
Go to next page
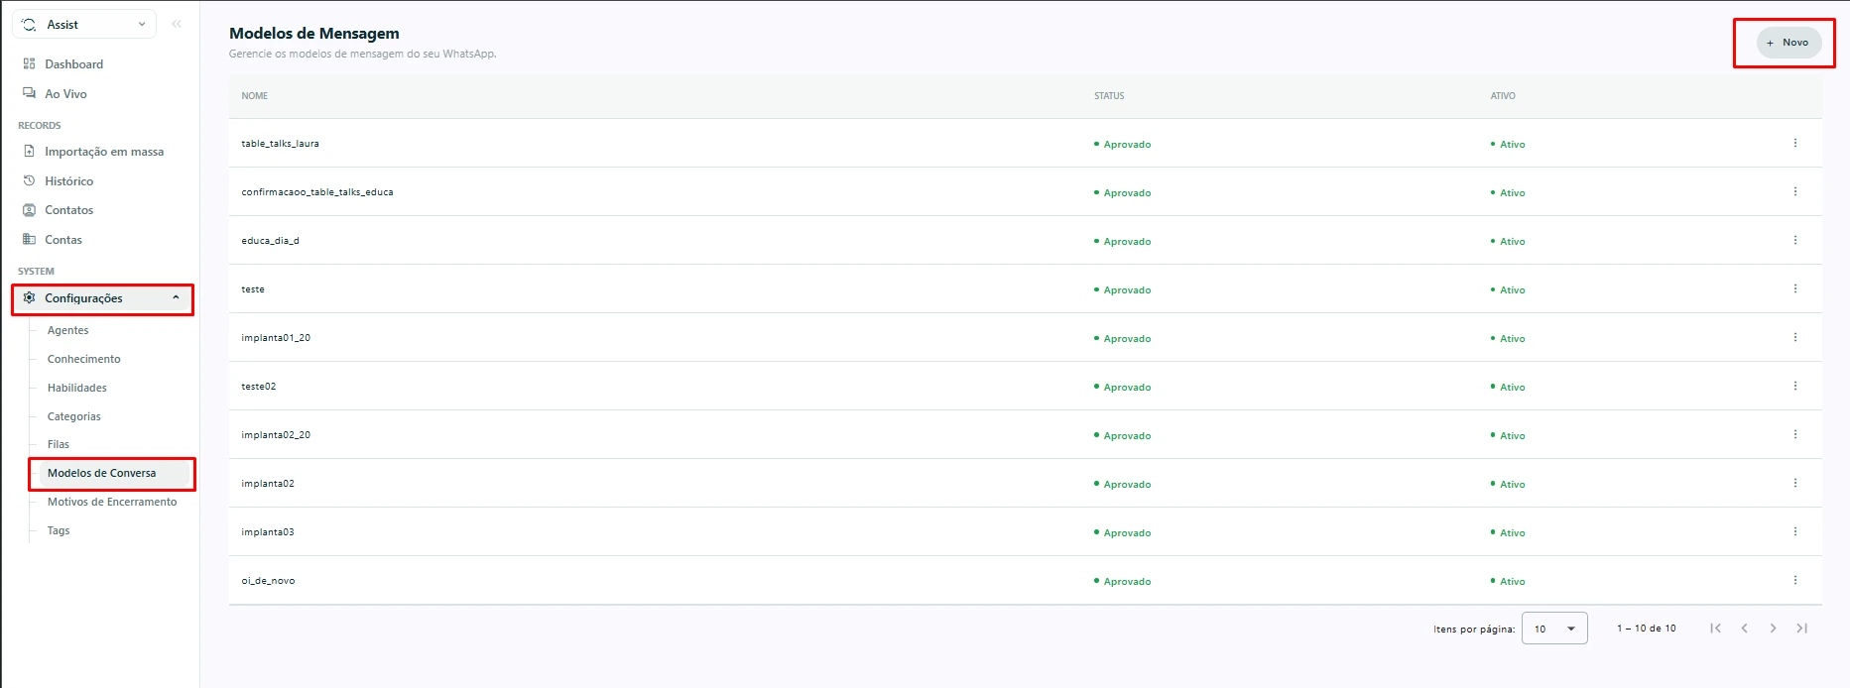tap(1773, 629)
